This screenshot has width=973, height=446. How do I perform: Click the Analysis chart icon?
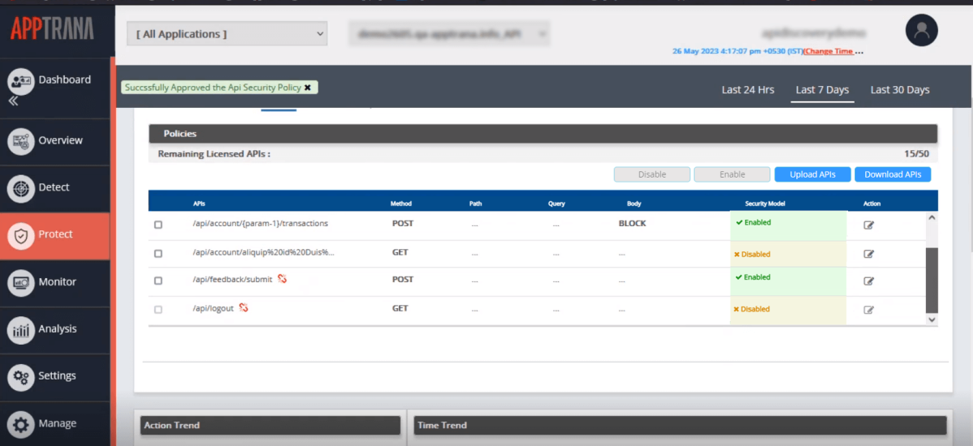click(20, 329)
